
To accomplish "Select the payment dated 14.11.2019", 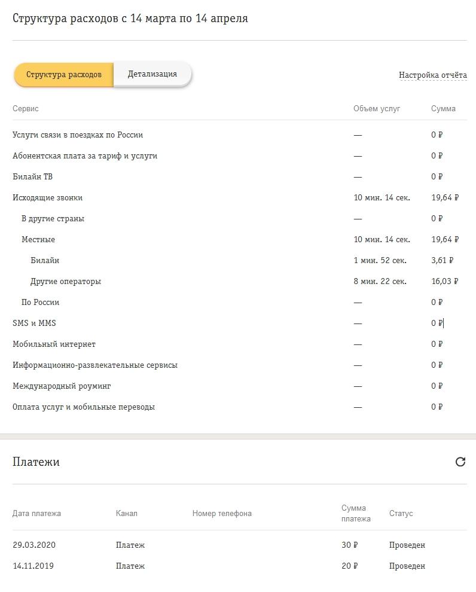I will tap(240, 566).
